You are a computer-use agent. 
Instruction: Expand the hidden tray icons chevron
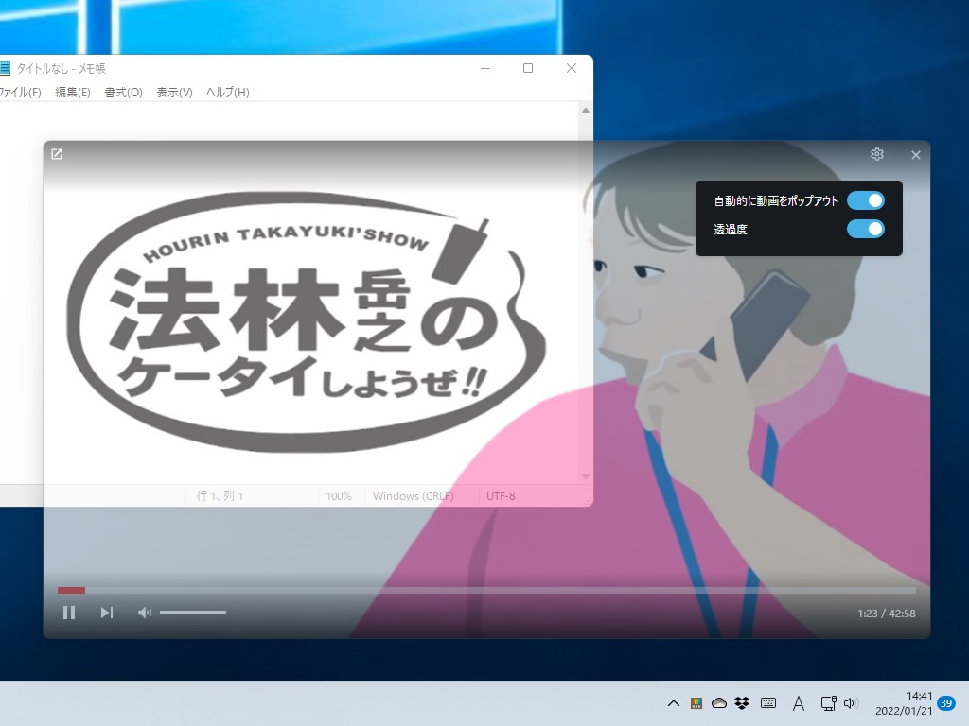(x=673, y=703)
